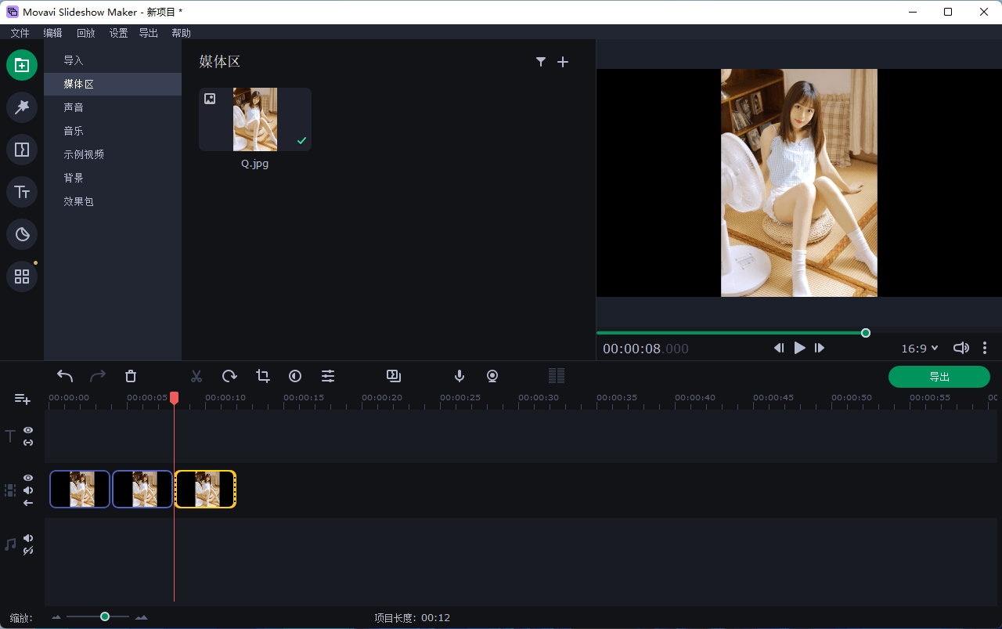Select the second clip on video track
The width and height of the screenshot is (1002, 629).
pyautogui.click(x=142, y=489)
